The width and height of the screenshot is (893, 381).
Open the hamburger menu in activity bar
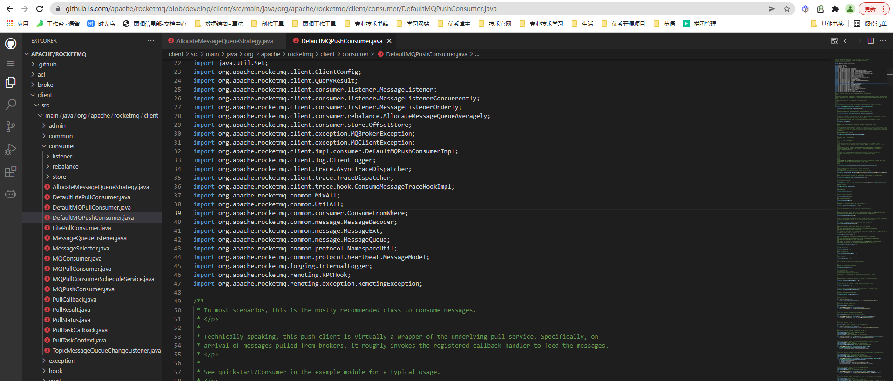(11, 63)
